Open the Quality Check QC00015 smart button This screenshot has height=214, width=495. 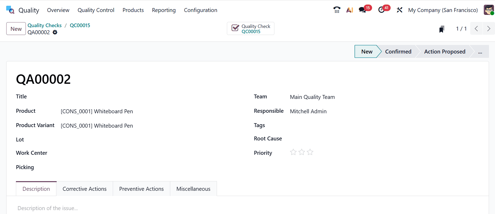(251, 28)
